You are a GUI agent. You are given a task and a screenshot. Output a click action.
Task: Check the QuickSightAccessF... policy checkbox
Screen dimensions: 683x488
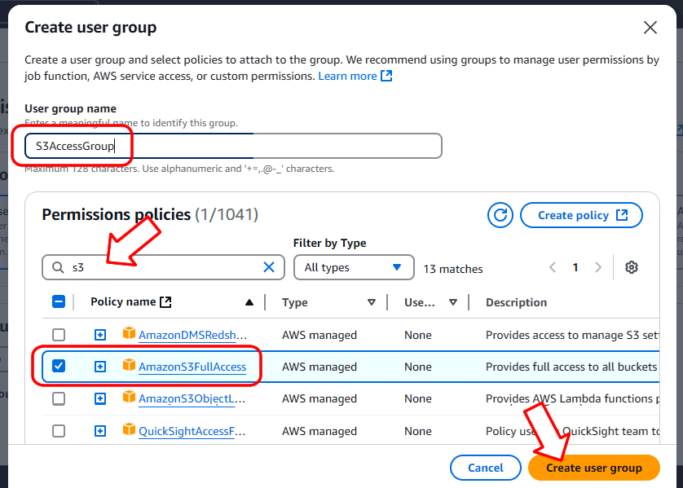click(x=59, y=431)
